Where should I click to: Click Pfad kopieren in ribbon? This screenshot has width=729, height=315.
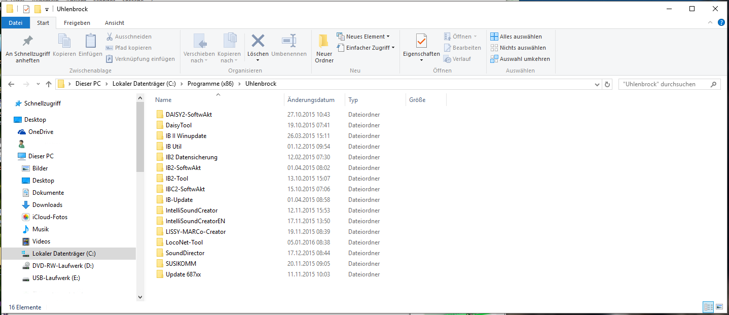click(129, 48)
